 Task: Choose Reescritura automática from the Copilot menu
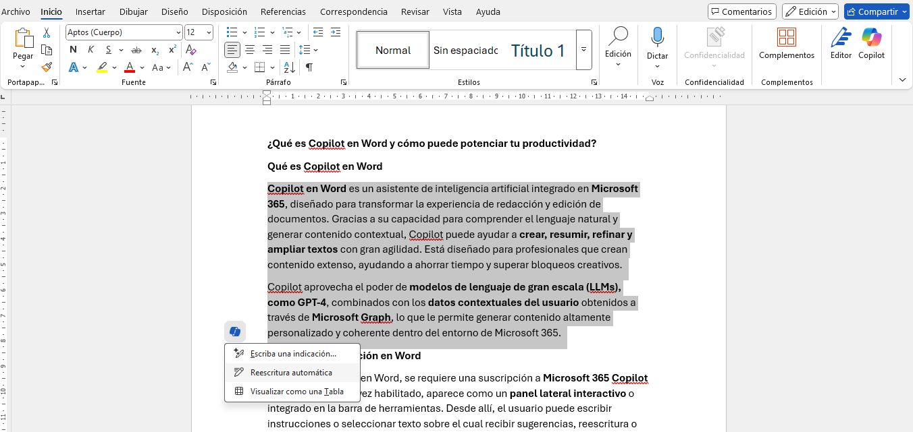(x=292, y=373)
